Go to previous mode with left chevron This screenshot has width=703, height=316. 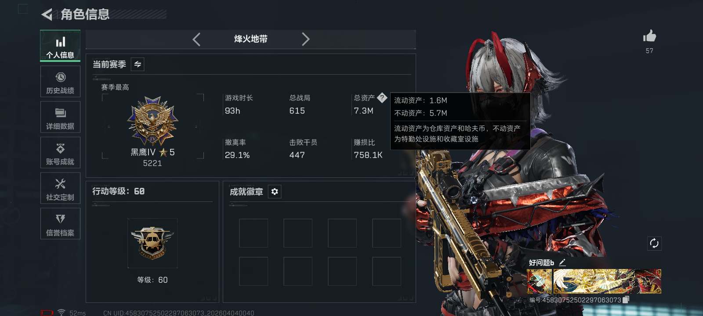coord(196,39)
